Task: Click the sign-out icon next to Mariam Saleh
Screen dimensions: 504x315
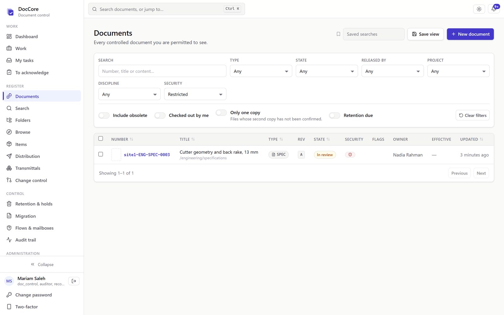Action: coord(74,281)
